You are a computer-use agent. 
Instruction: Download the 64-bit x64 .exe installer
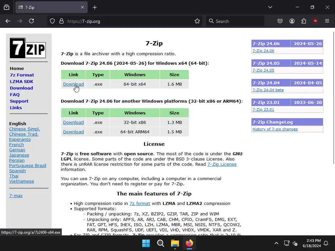click(x=73, y=84)
